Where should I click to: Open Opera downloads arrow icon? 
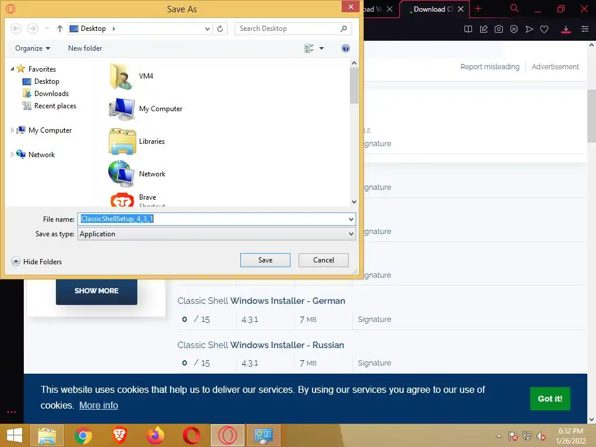(566, 29)
